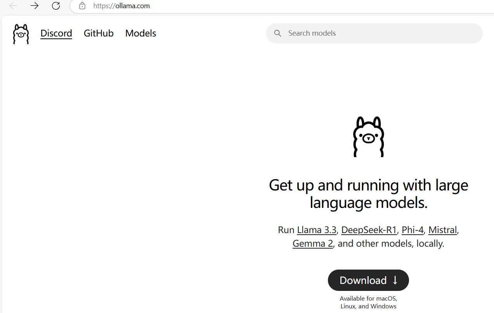Open the Models page

click(x=140, y=33)
